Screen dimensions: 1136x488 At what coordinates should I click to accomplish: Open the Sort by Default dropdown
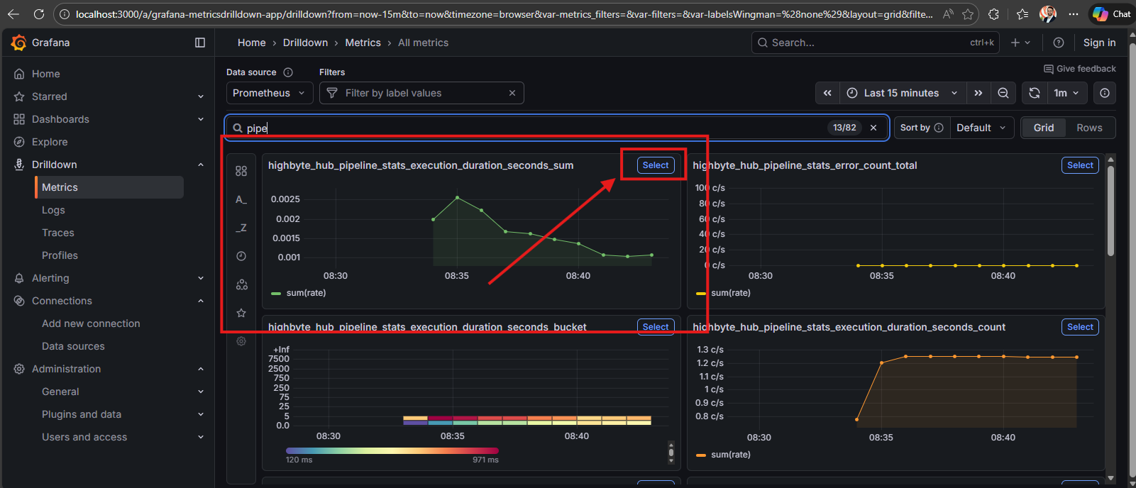click(981, 128)
